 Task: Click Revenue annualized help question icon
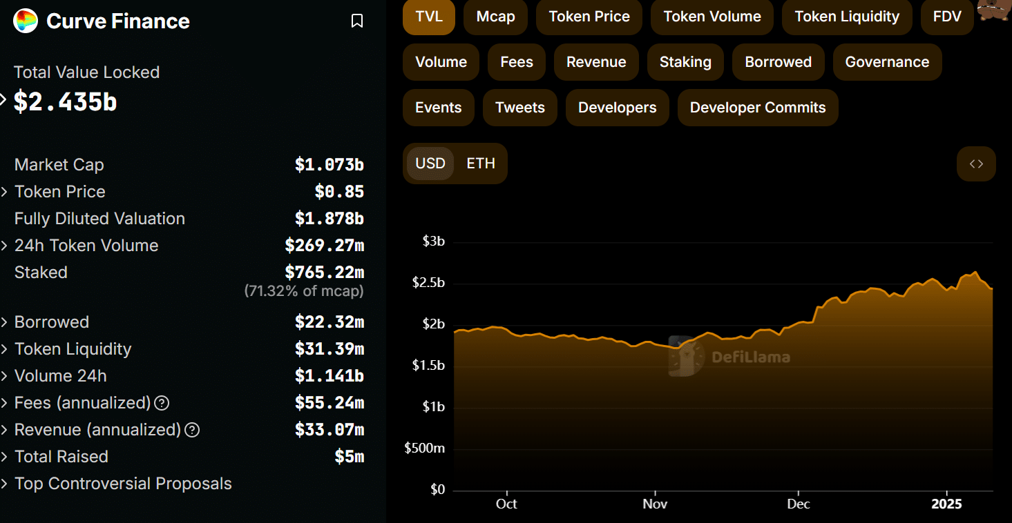click(192, 430)
